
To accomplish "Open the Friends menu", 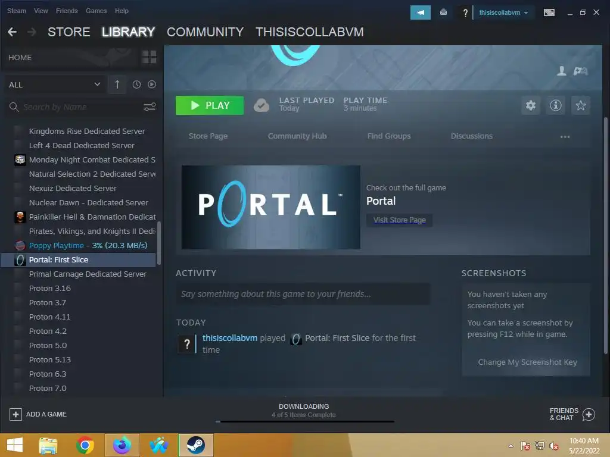I will point(67,11).
